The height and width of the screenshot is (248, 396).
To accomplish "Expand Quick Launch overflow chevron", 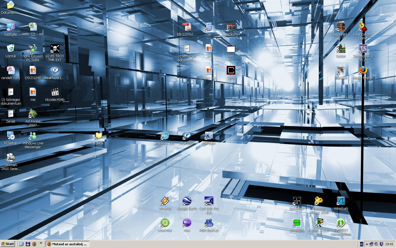I will coord(41,243).
